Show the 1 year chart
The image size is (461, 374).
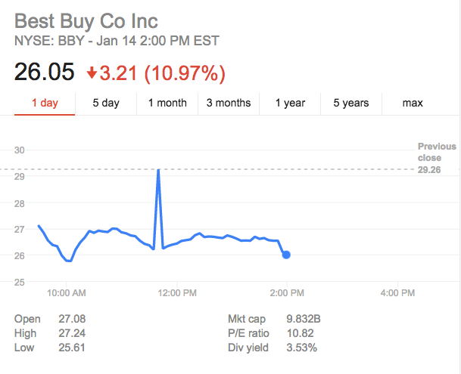tap(290, 103)
